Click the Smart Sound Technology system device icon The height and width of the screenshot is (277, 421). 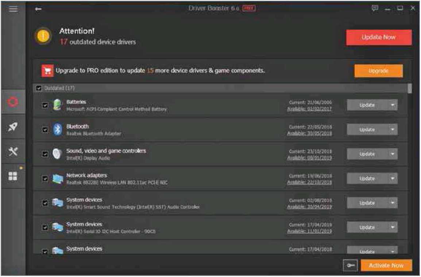(58, 203)
